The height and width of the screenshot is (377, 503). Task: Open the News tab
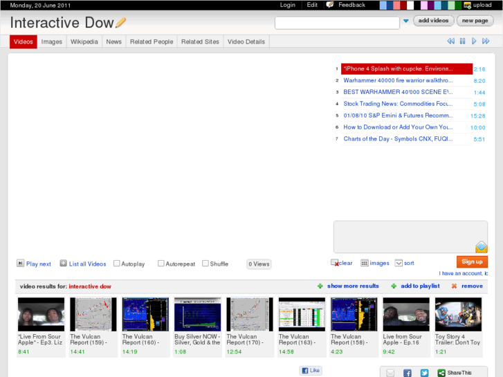click(114, 42)
